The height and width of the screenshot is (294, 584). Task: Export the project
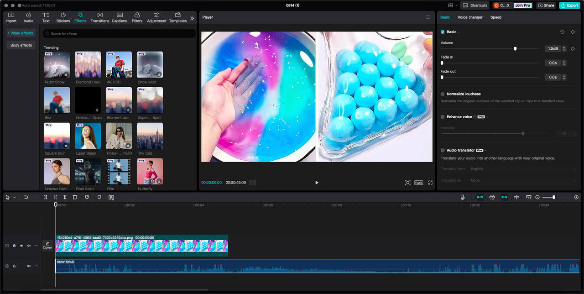coord(569,5)
